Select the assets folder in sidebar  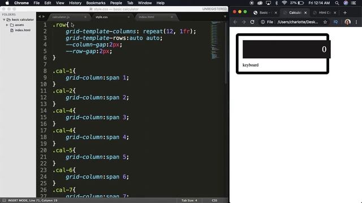tap(19, 25)
